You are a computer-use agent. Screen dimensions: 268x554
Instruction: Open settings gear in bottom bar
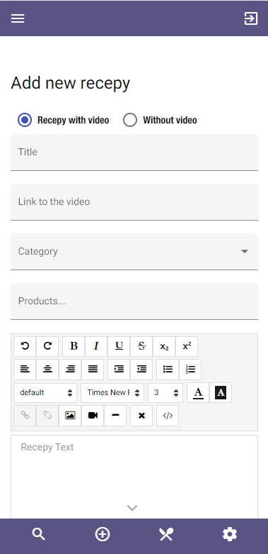pos(230,534)
